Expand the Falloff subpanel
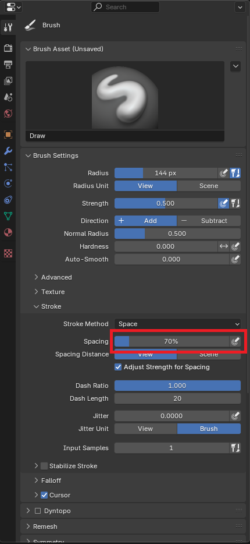 point(37,481)
